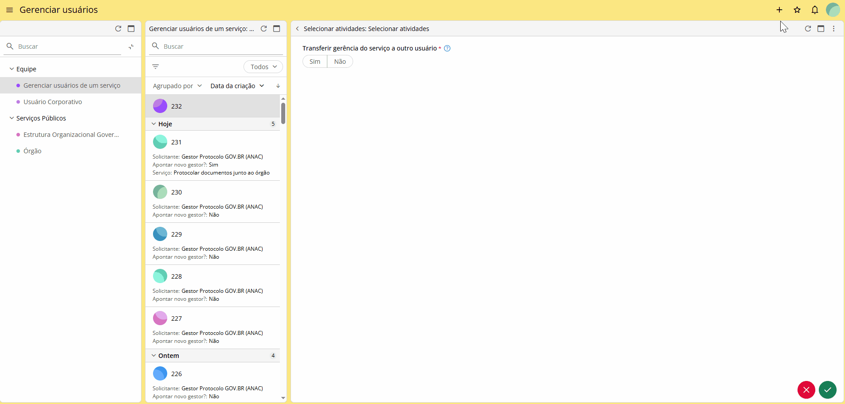Click avatar of record 229
Viewport: 845px width, 404px height.
tap(160, 234)
